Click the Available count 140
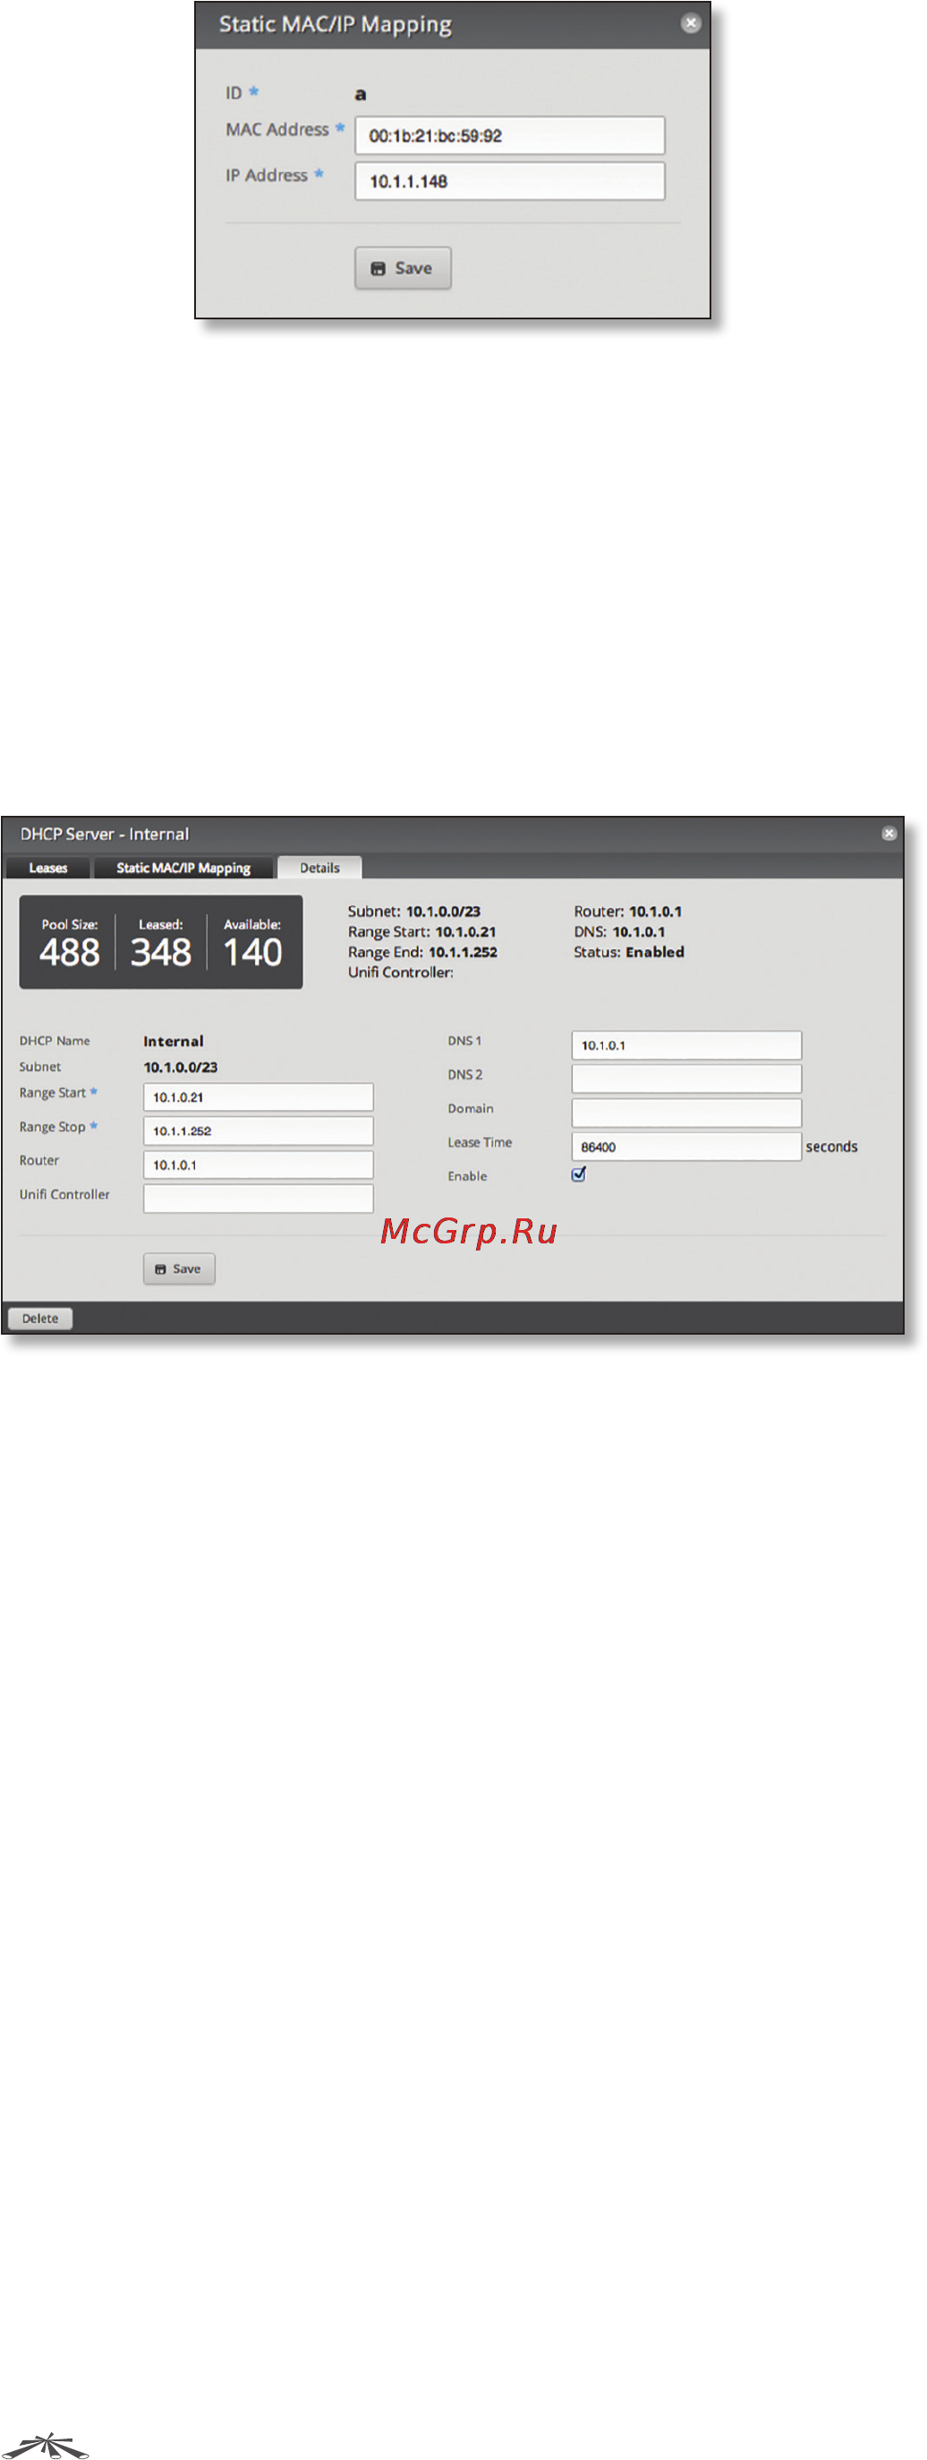The width and height of the screenshot is (927, 2460). pyautogui.click(x=252, y=952)
